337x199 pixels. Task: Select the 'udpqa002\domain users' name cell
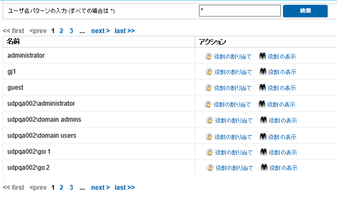click(x=99, y=136)
